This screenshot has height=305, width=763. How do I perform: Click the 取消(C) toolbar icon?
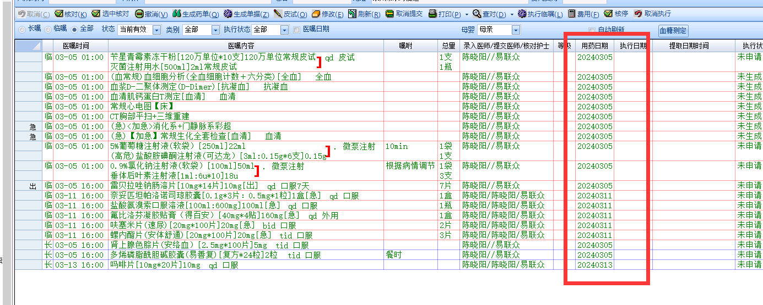pyautogui.click(x=22, y=14)
